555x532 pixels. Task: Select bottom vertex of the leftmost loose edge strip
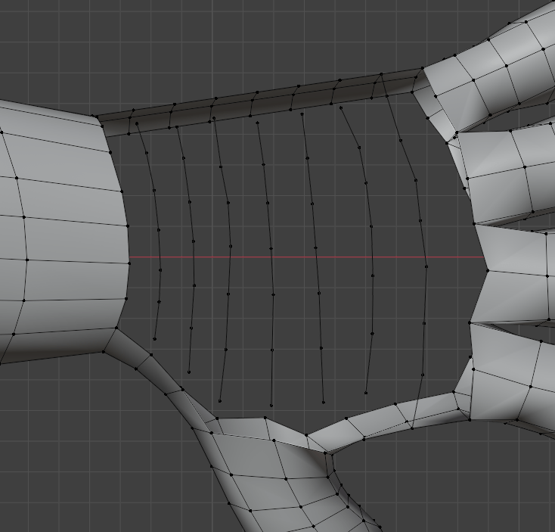point(155,338)
